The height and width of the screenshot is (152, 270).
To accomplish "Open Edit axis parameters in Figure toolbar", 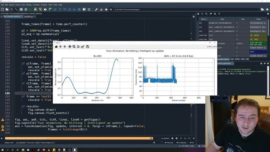I will 83,47.
